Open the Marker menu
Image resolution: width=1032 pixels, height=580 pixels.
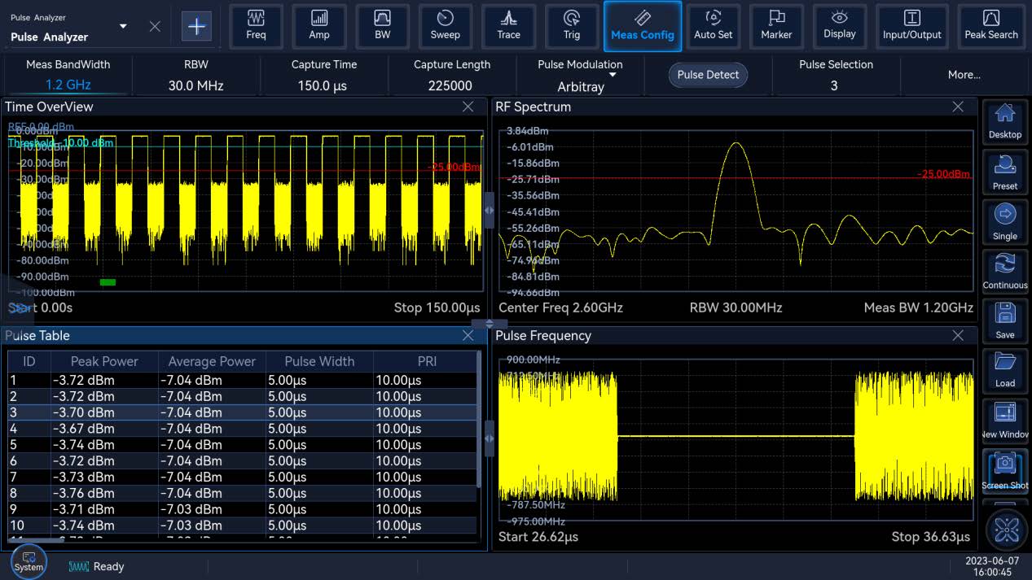776,26
